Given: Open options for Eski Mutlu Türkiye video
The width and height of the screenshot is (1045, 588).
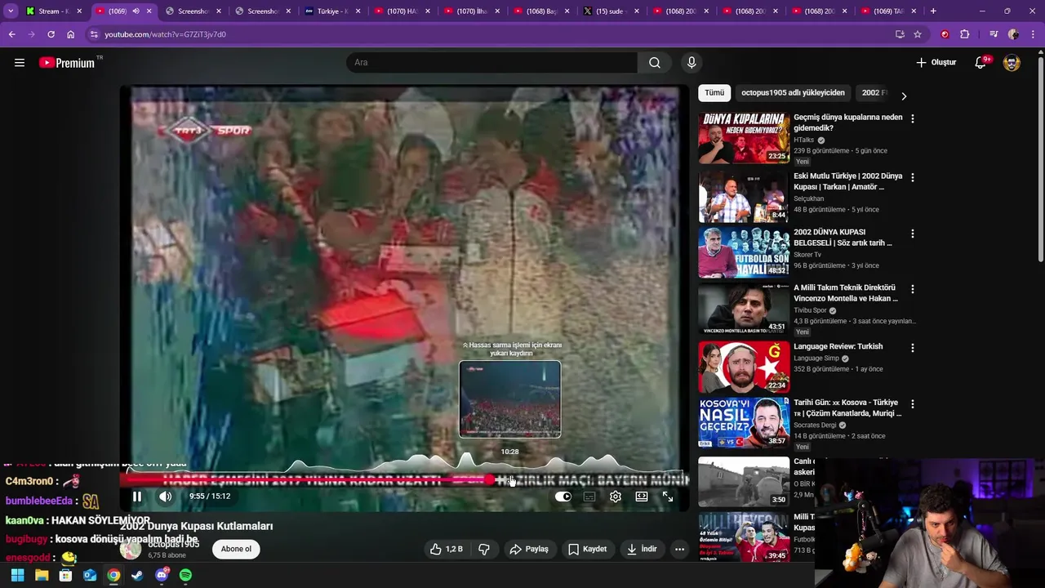Looking at the screenshot, I should point(913,177).
